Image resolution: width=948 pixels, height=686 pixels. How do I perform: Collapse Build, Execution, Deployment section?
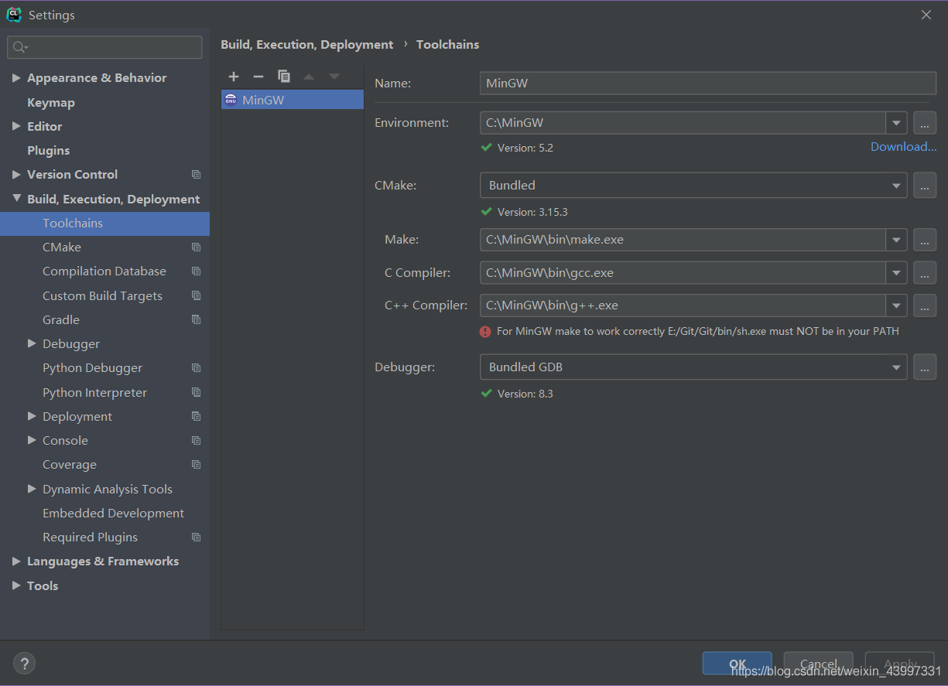(16, 199)
